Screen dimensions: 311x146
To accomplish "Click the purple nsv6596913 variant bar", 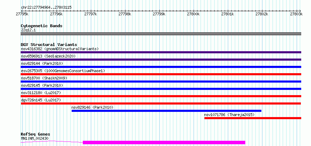I will (x=161, y=60).
